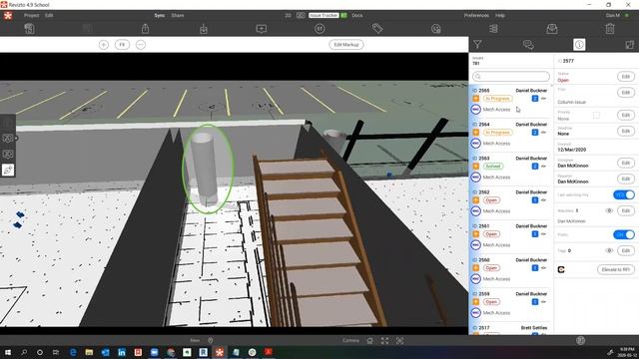639x359 pixels.
Task: Open File Explorer from the Windows taskbar
Action: 89,352
